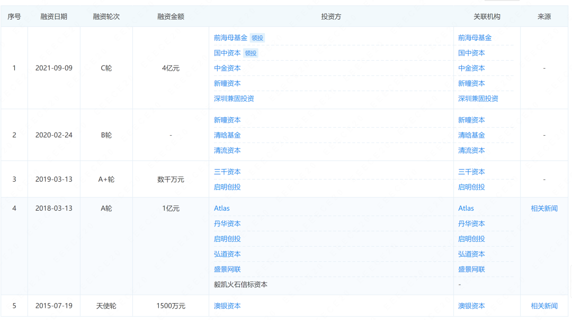Open 清流资本 in the 投资方 column
Screen dimensions: 572x320
pyautogui.click(x=227, y=150)
